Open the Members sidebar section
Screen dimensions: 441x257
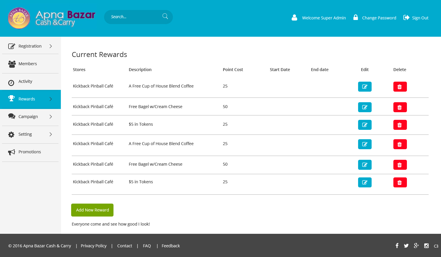coord(28,64)
